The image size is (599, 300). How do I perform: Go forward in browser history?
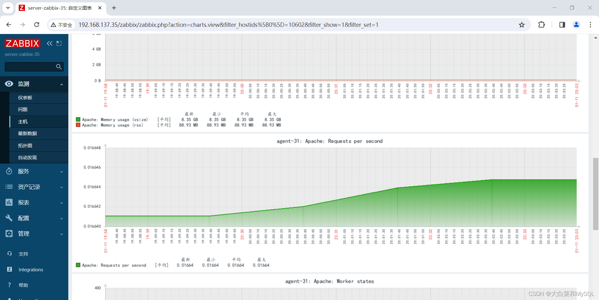pos(22,25)
